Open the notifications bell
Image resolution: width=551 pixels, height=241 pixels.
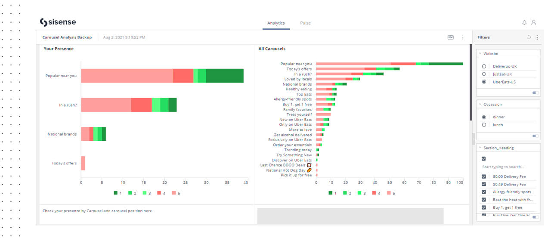[524, 22]
